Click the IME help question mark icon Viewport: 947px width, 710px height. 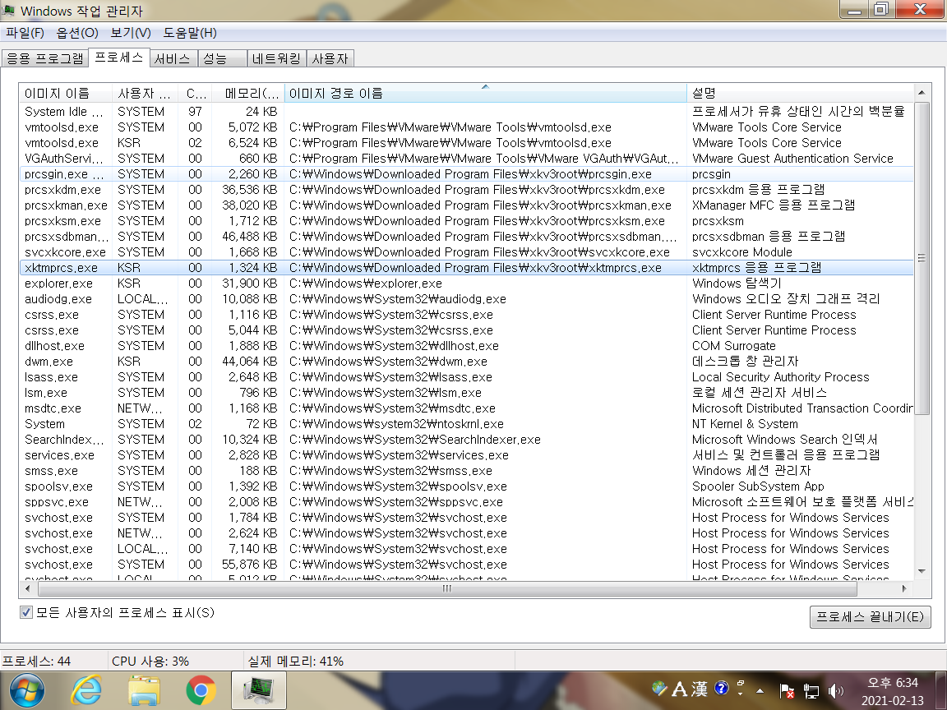coord(721,689)
